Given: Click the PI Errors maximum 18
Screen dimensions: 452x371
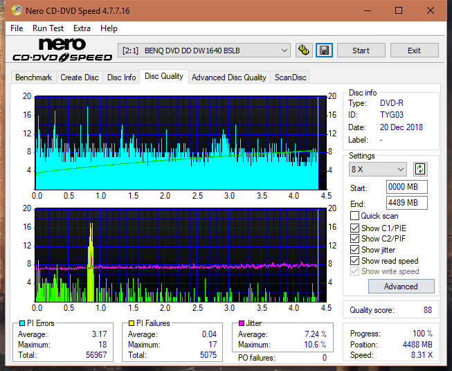Looking at the screenshot, I should pos(102,345).
